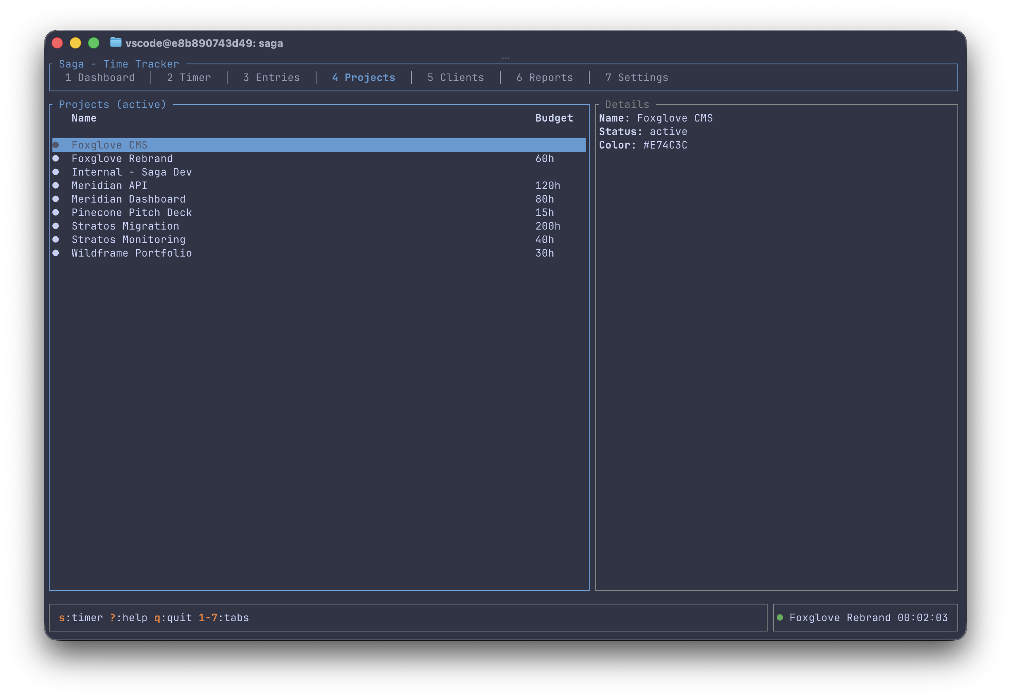Image resolution: width=1011 pixels, height=699 pixels.
Task: Click the Foxglove Rebrand running timer display
Action: [x=868, y=618]
